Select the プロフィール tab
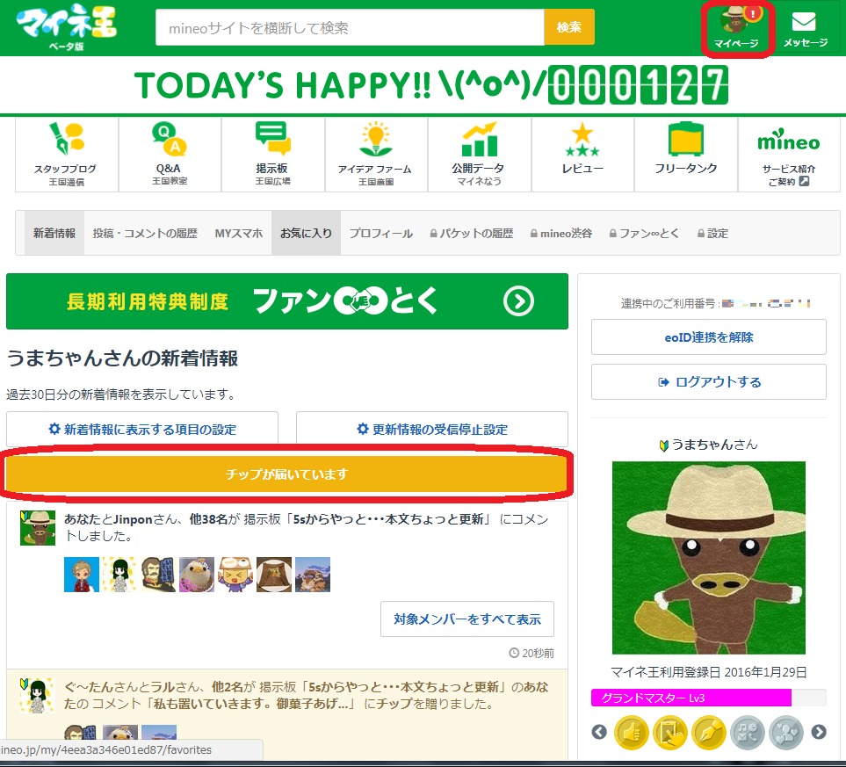The width and height of the screenshot is (846, 767). [381, 233]
